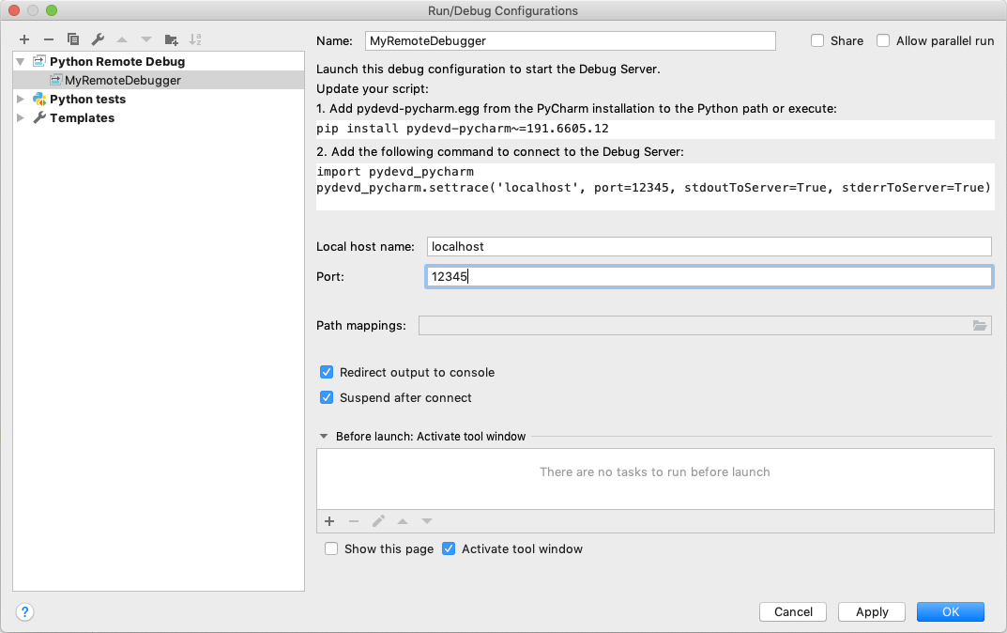Collapse the Python Remote Debug tree node
The width and height of the screenshot is (1007, 633).
pyautogui.click(x=20, y=60)
